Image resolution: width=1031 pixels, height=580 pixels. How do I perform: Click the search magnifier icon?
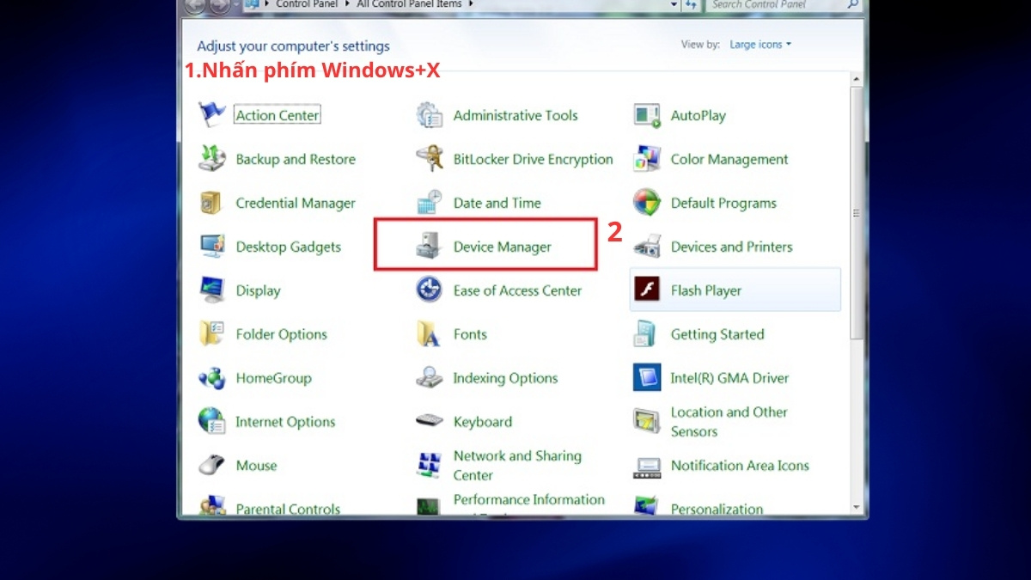(x=852, y=4)
